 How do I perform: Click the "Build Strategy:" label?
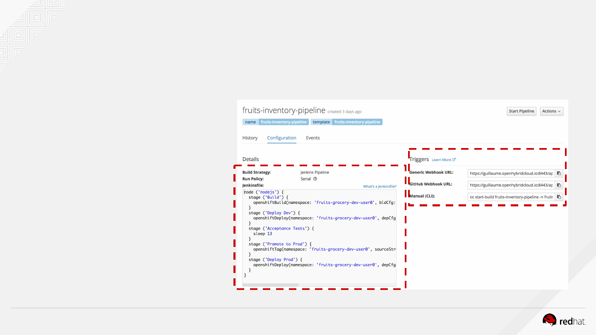(257, 172)
